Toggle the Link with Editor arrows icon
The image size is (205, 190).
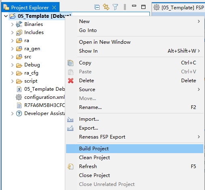coord(106,7)
